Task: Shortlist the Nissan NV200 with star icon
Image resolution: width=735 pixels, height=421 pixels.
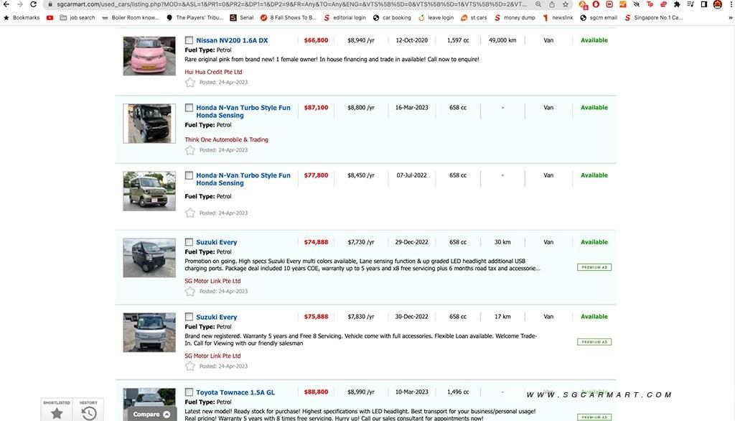Action: coord(190,83)
